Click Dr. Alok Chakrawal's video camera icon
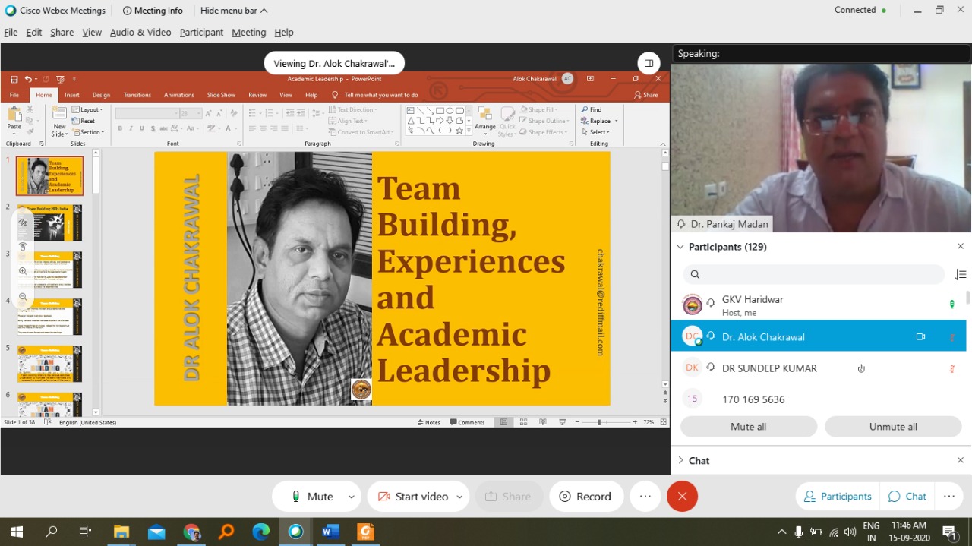This screenshot has width=972, height=546. [x=920, y=336]
